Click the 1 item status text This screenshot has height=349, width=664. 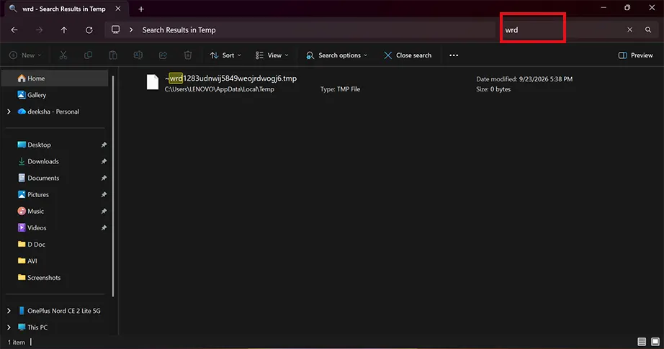pyautogui.click(x=17, y=343)
